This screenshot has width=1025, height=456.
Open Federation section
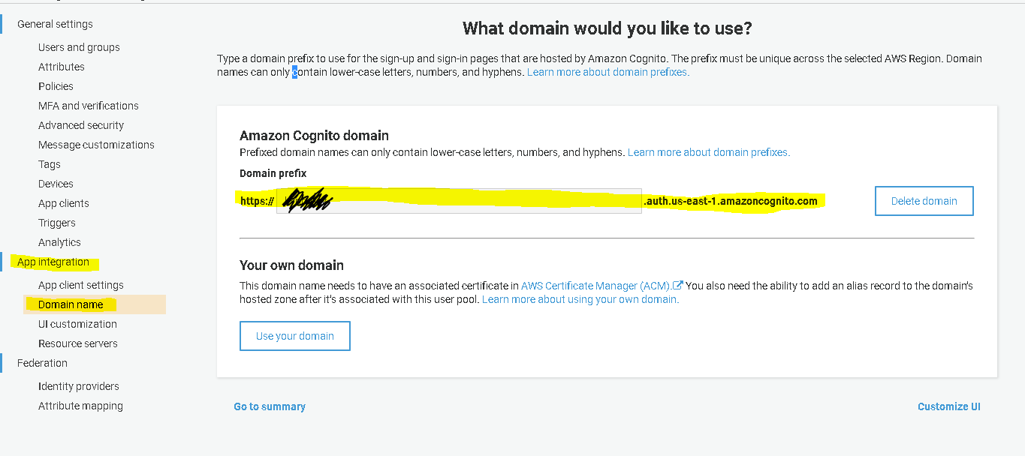point(42,363)
